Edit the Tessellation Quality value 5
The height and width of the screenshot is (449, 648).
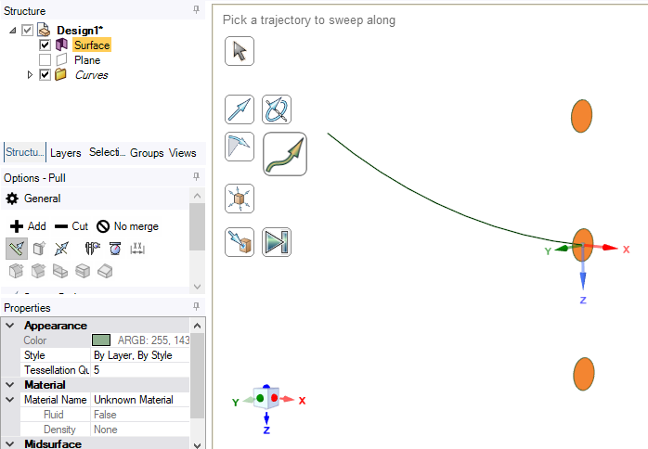click(140, 370)
